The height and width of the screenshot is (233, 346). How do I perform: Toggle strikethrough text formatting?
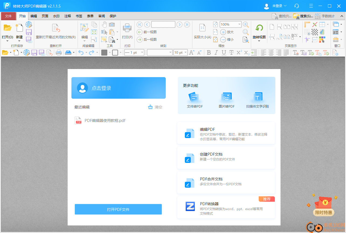click(231, 53)
